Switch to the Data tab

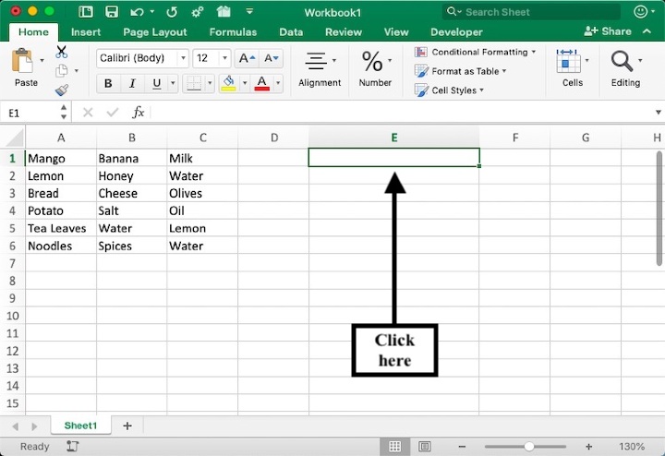point(291,32)
